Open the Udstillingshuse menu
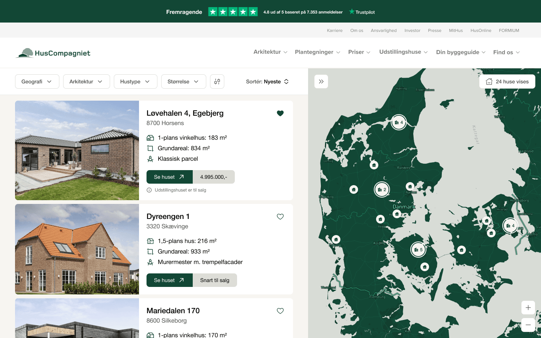 (x=403, y=52)
